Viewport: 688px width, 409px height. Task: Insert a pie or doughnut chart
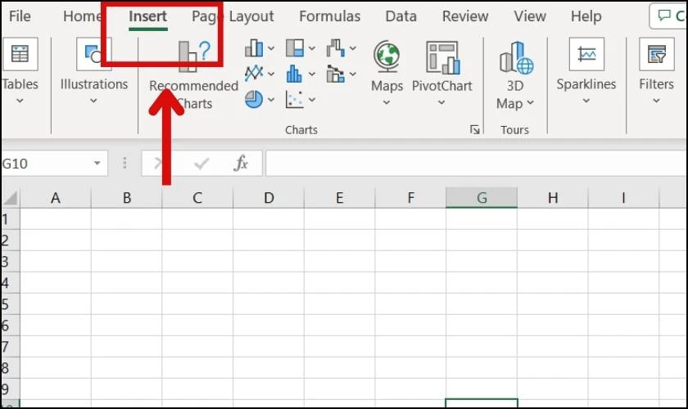[254, 100]
